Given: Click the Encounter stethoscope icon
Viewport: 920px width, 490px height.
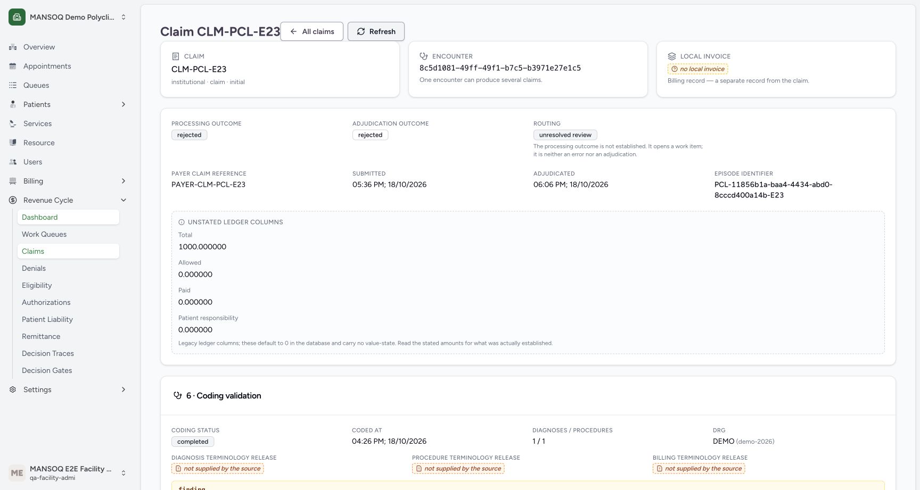Looking at the screenshot, I should pos(424,56).
